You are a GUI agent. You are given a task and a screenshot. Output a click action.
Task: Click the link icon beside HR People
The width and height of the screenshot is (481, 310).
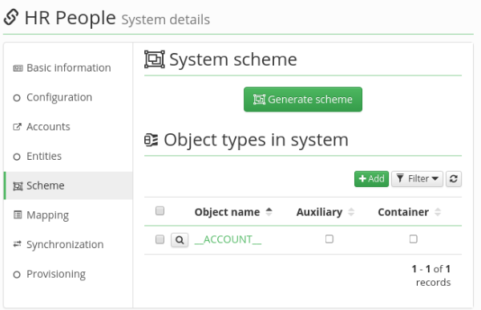tap(11, 17)
